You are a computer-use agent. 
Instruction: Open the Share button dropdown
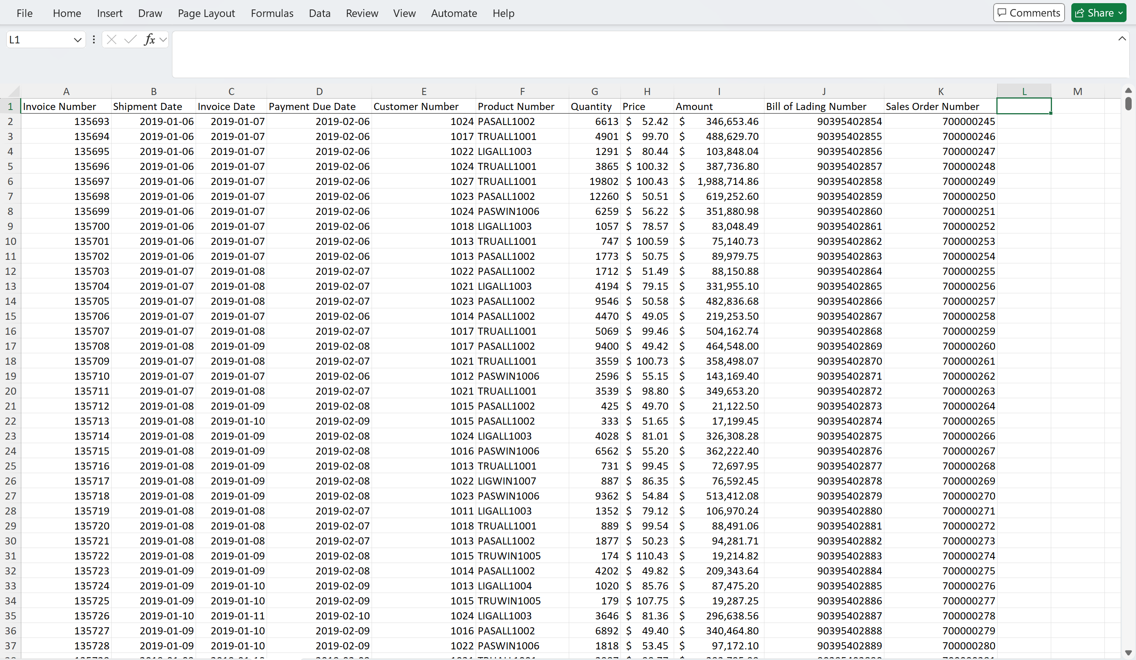point(1121,13)
